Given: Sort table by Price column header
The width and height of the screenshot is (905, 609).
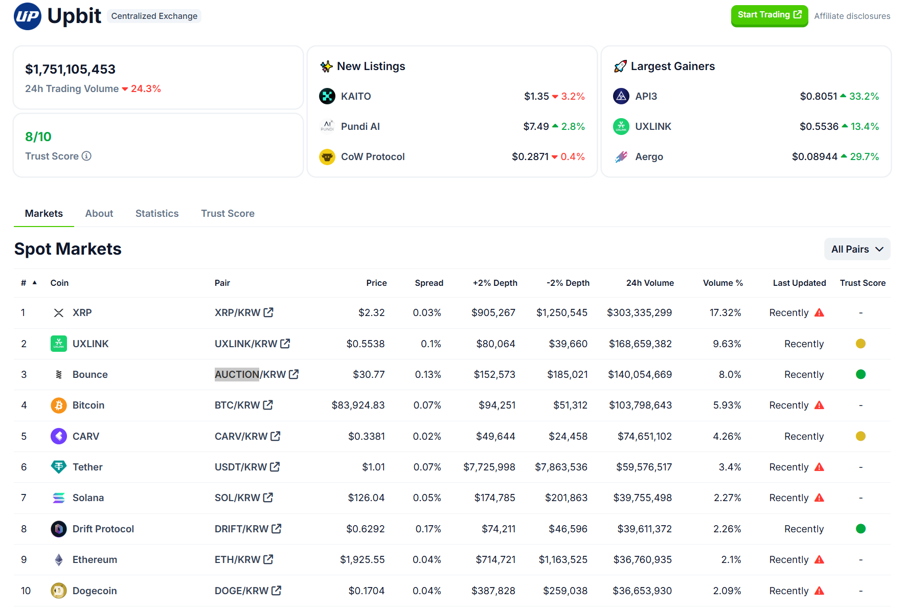Looking at the screenshot, I should [x=376, y=283].
